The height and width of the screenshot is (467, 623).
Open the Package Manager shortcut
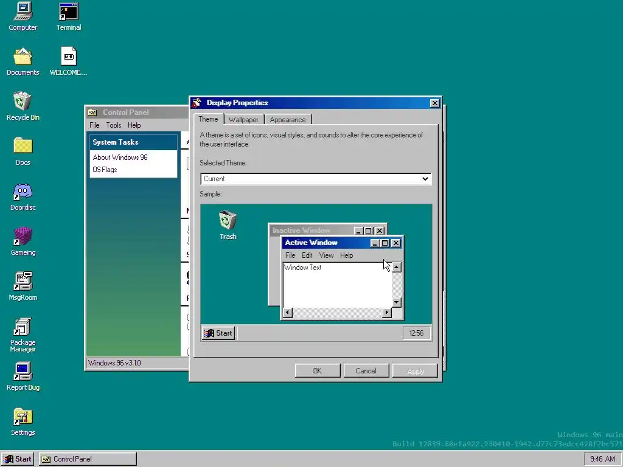(23, 335)
